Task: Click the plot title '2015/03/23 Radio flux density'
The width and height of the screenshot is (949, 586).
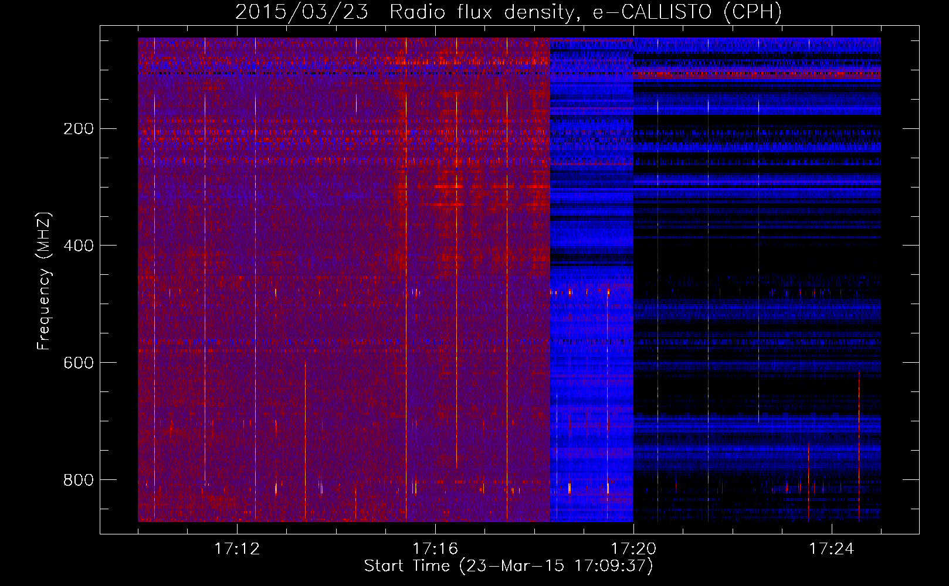Action: tap(509, 12)
